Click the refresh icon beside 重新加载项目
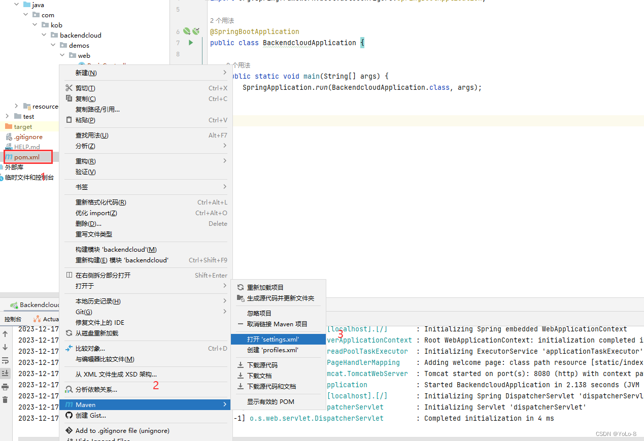 coord(241,287)
